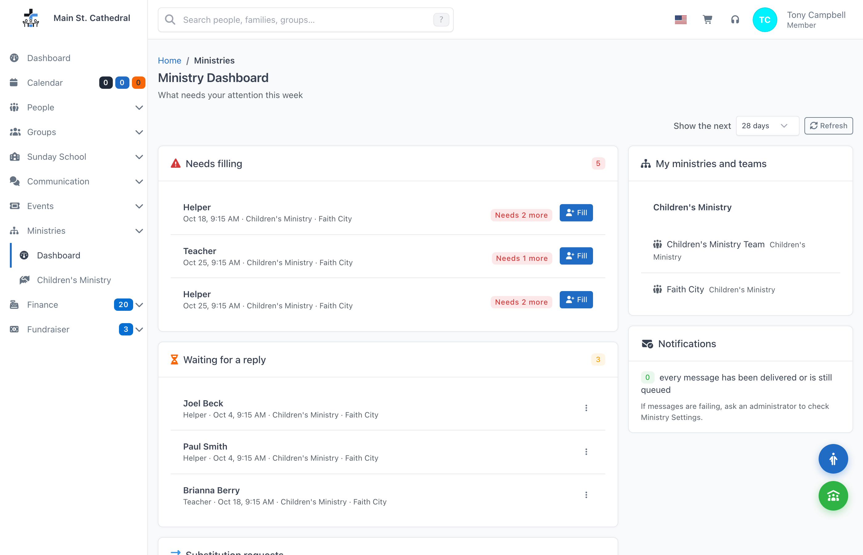863x555 pixels.
Task: Expand the Groups menu chevron
Action: click(x=139, y=132)
